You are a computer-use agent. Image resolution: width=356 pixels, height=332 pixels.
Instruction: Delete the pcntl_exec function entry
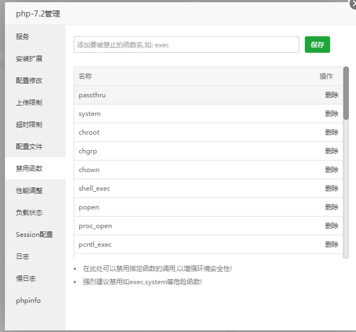(x=331, y=244)
